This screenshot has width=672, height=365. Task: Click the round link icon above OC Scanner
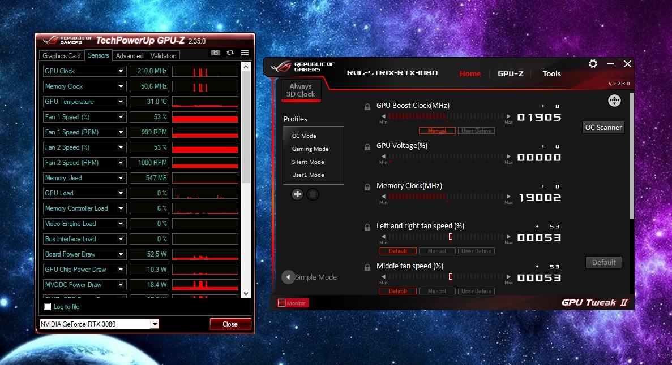tap(614, 101)
